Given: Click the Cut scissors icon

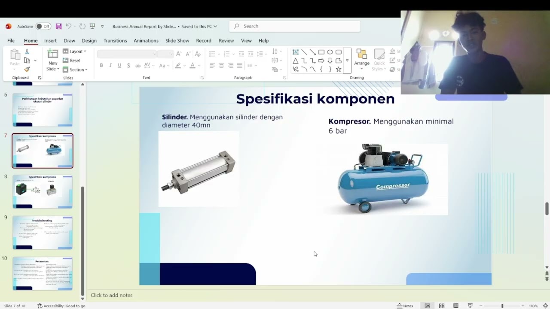Looking at the screenshot, I should point(27,51).
